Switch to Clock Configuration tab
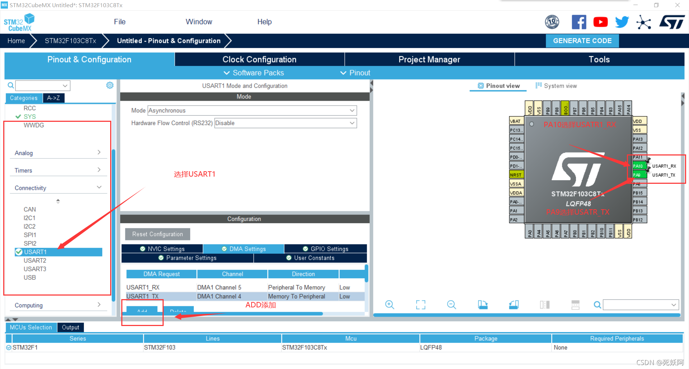 pos(259,59)
